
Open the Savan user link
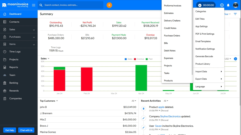158,126
